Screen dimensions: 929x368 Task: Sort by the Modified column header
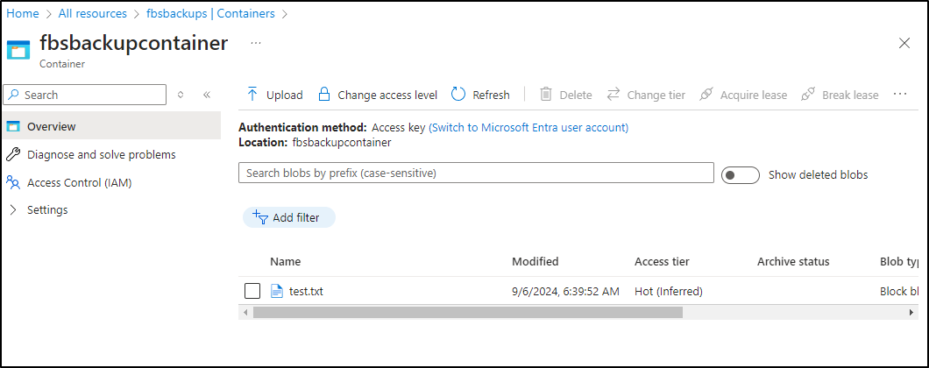point(535,261)
